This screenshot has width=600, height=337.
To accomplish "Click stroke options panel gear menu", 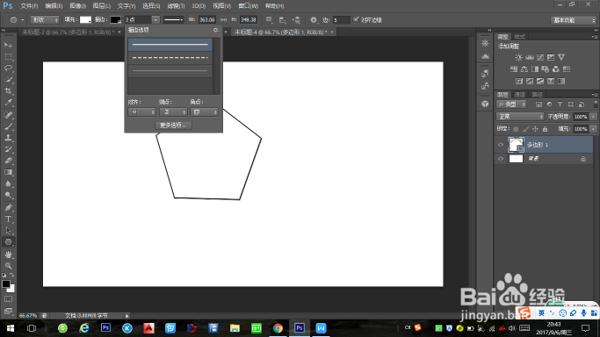I will click(x=216, y=30).
